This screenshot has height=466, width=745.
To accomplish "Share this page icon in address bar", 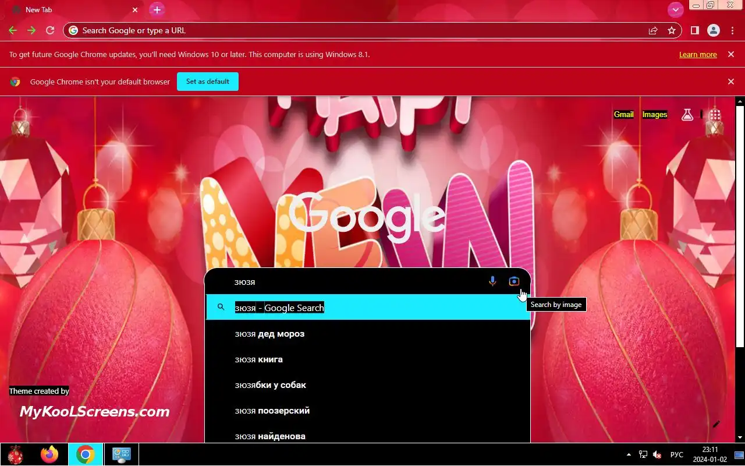I will [x=653, y=30].
